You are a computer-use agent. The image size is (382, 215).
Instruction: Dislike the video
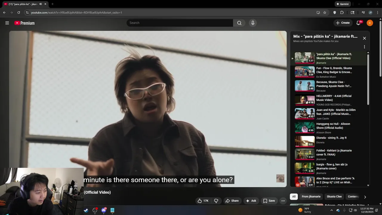point(216,201)
